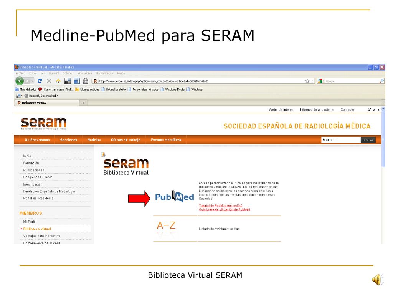
Task: Open back-forward history dropdown arrow
Action: pyautogui.click(x=32, y=81)
